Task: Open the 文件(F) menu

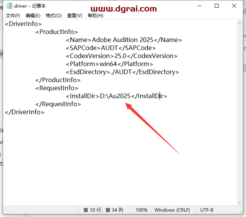Action: coord(13,16)
